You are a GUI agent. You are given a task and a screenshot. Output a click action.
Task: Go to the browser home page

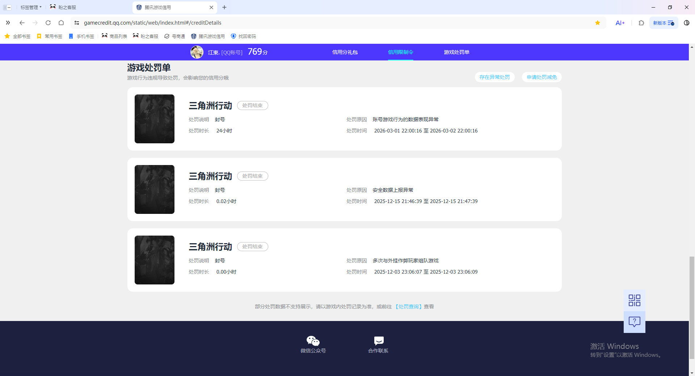point(61,23)
